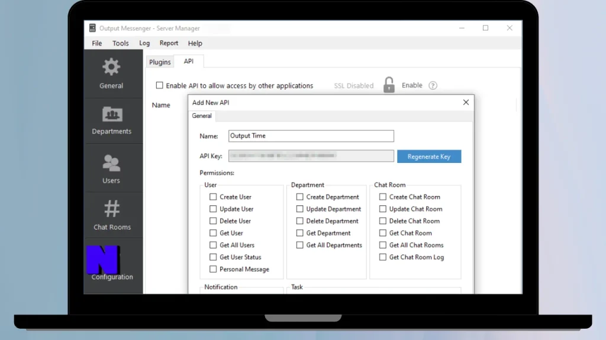Check the Get User permission
The width and height of the screenshot is (606, 340).
pyautogui.click(x=213, y=233)
